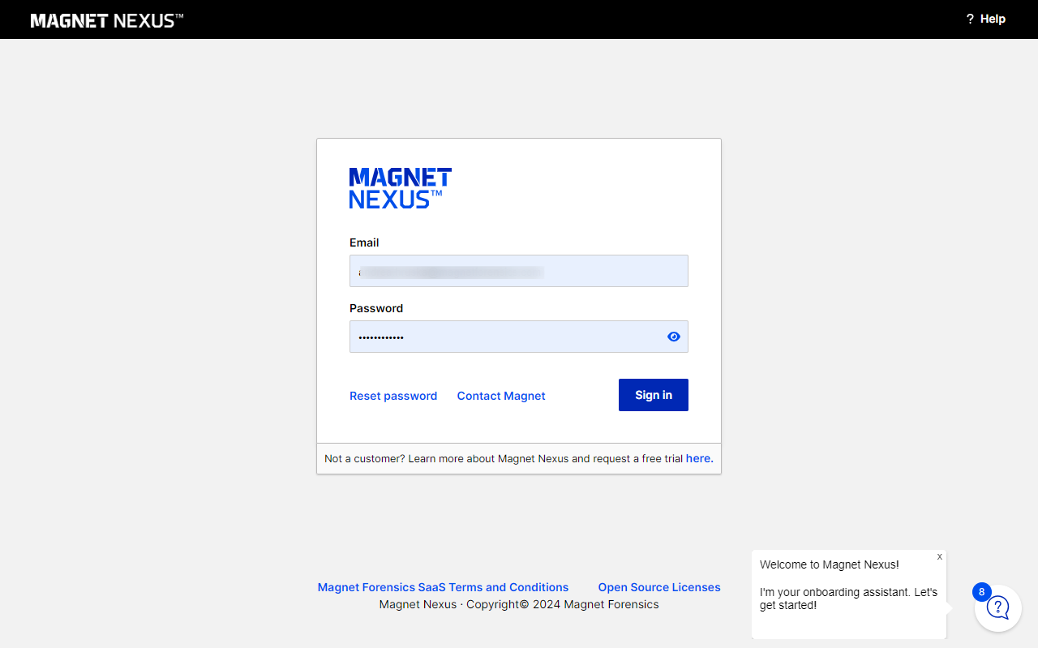1038x648 pixels.
Task: Show password with the eye icon
Action: [x=674, y=337]
